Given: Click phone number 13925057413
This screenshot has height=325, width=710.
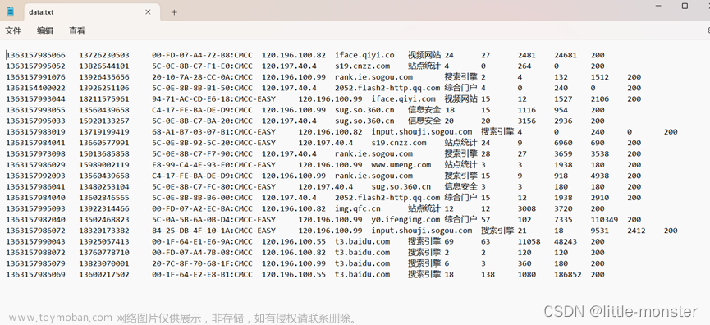Looking at the screenshot, I should tap(104, 242).
